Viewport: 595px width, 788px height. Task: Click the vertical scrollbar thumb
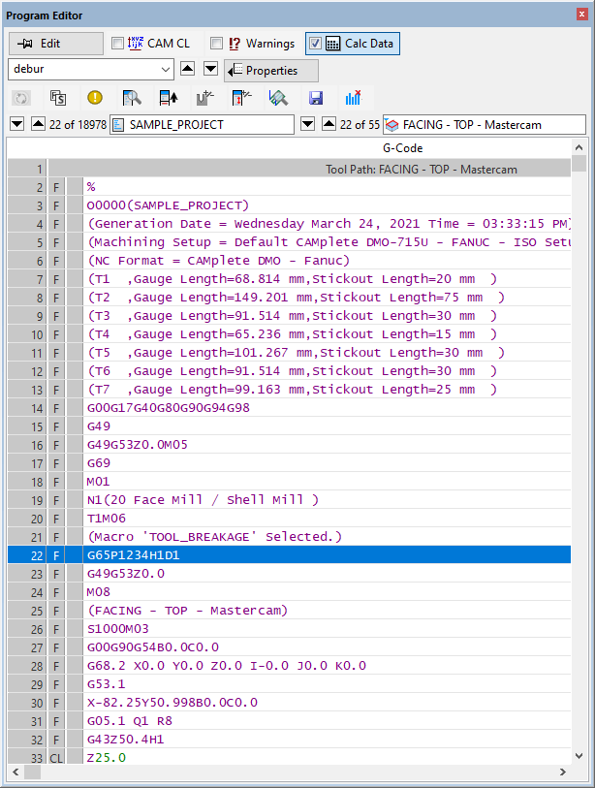[x=579, y=164]
